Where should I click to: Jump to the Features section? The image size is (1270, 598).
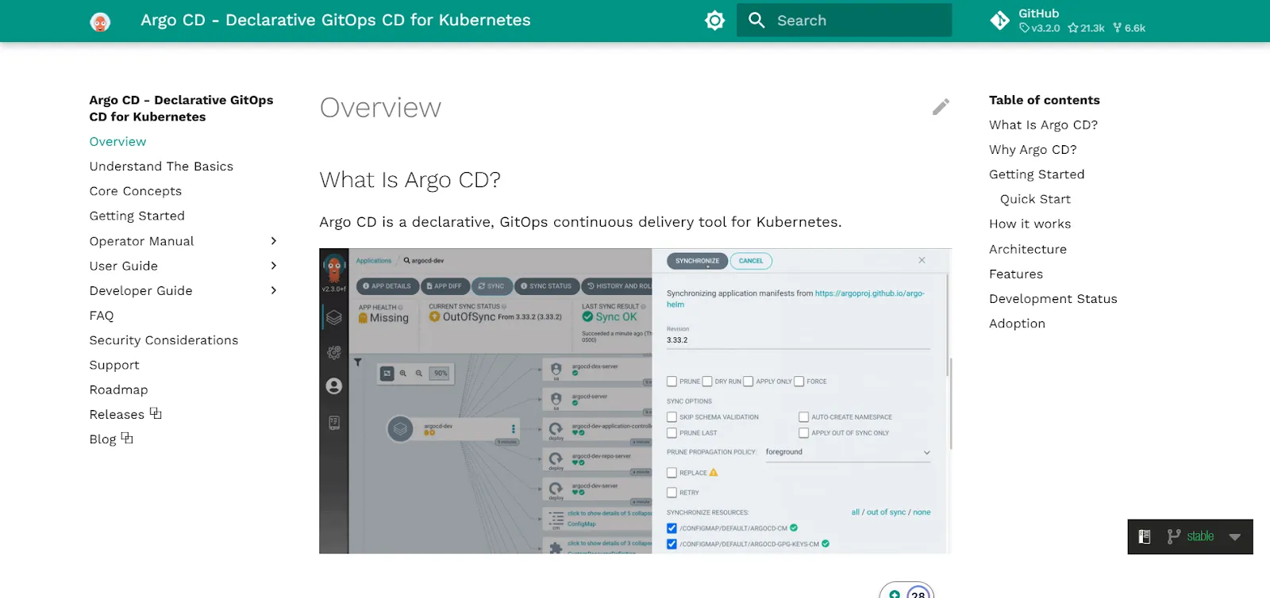click(x=1016, y=274)
